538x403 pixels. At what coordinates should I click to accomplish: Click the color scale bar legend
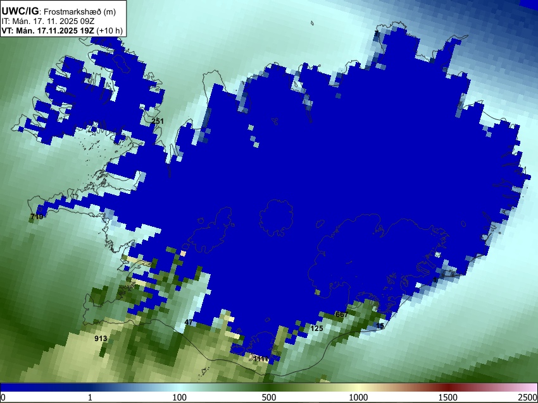click(269, 388)
